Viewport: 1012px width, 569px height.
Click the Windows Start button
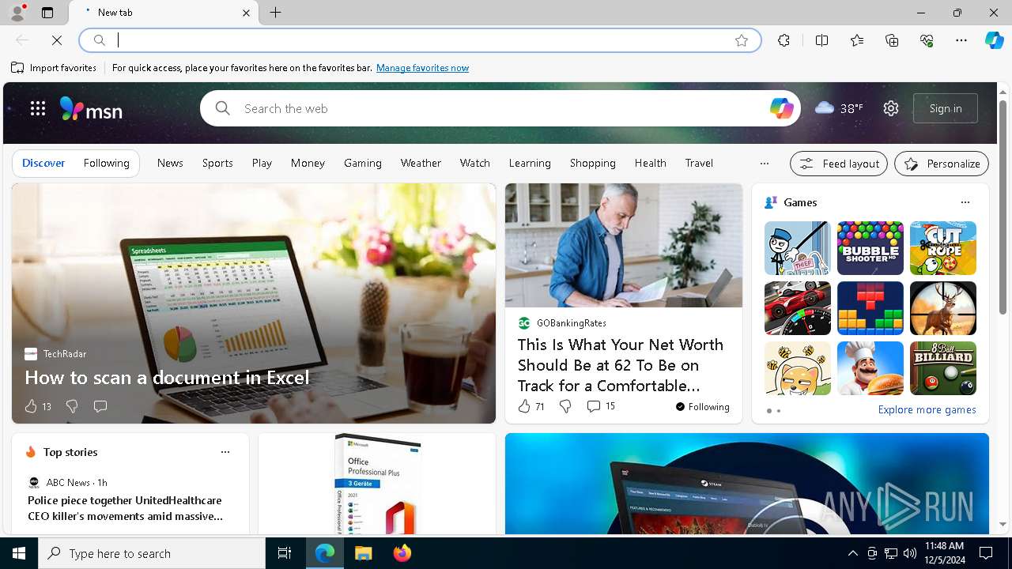tap(19, 553)
